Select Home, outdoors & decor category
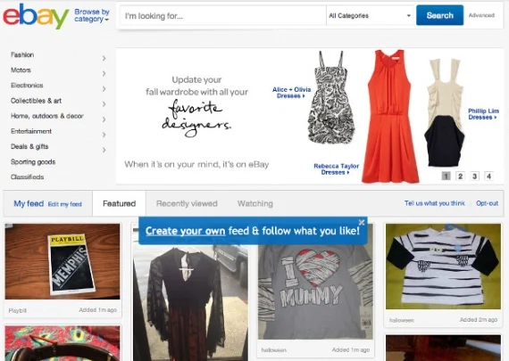 pyautogui.click(x=47, y=116)
